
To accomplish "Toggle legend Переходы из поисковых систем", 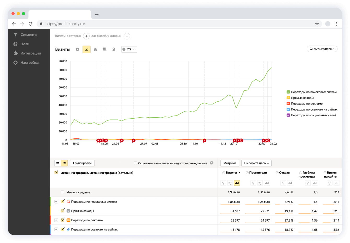I will point(288,92).
